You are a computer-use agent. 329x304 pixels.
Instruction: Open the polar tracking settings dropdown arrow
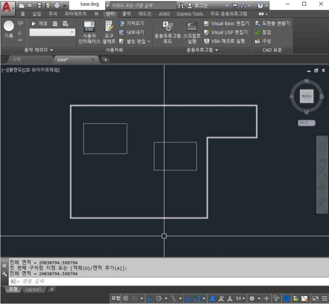click(x=166, y=298)
